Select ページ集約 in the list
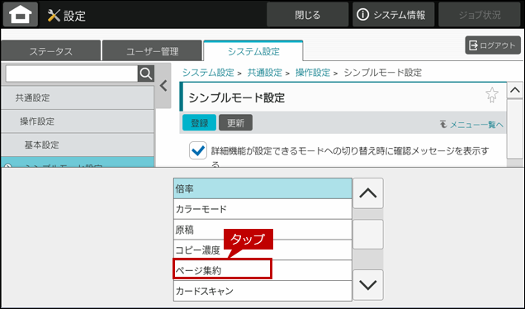This screenshot has height=309, width=525. pos(262,270)
